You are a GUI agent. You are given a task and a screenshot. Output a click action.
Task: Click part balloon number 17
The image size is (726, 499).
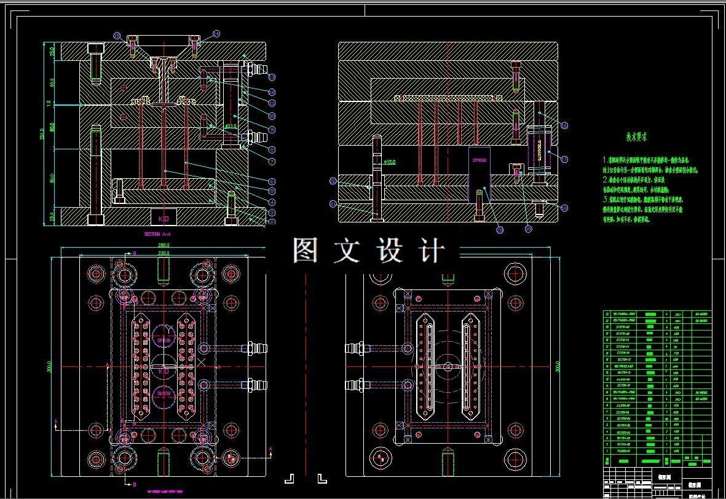tap(564, 159)
